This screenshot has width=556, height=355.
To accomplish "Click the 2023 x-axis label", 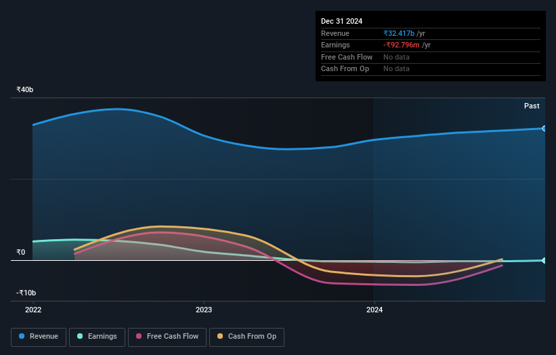I will (x=204, y=310).
